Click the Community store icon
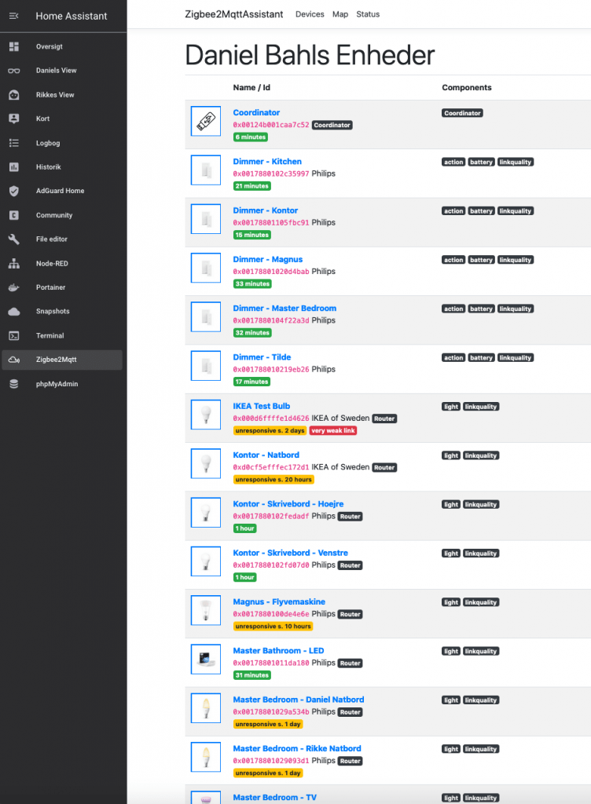Screen dimensions: 591x804 [x=14, y=215]
